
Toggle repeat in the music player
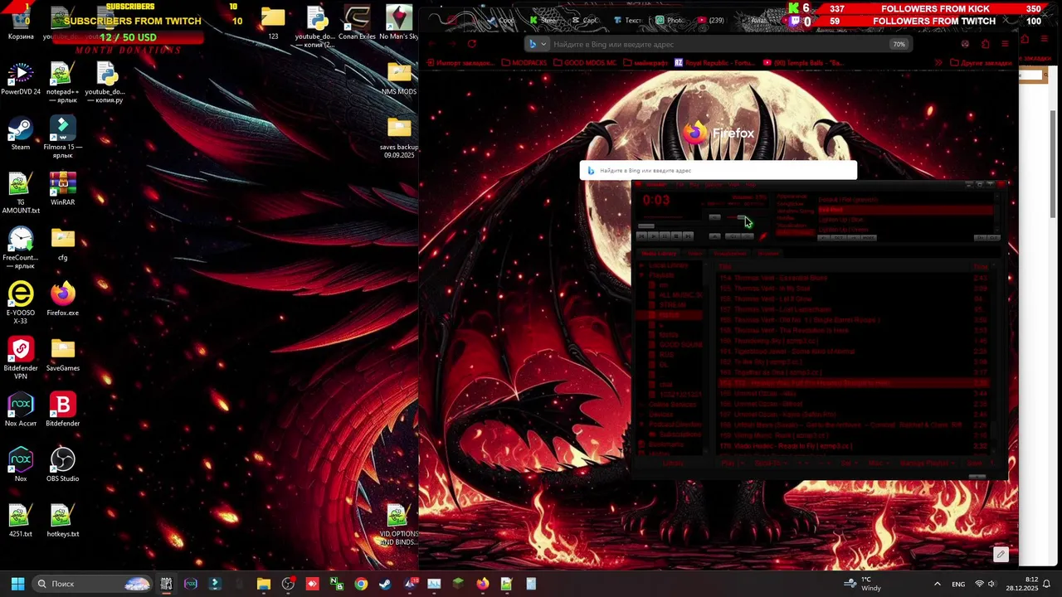pyautogui.click(x=748, y=236)
